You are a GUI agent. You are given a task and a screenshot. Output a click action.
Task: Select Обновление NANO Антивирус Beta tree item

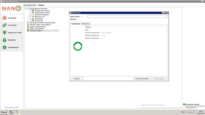tap(43, 23)
